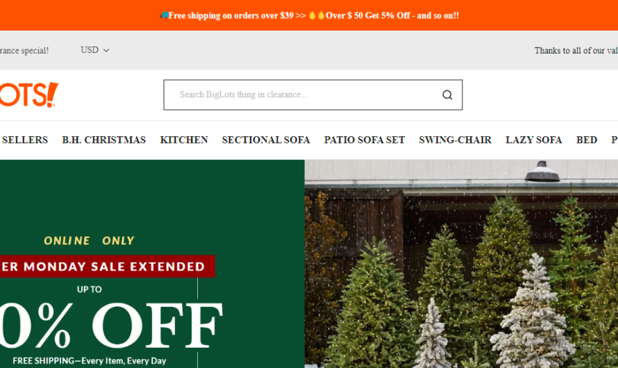This screenshot has width=618, height=368.
Task: Open Patio Sofa Set category
Action: coord(364,140)
